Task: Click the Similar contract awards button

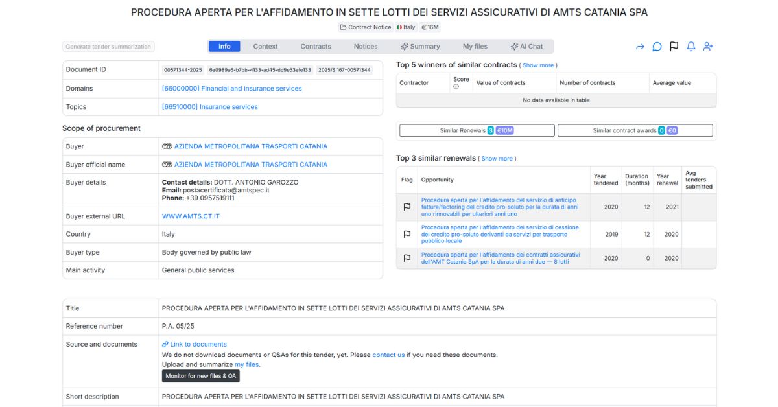Action: 635,131
